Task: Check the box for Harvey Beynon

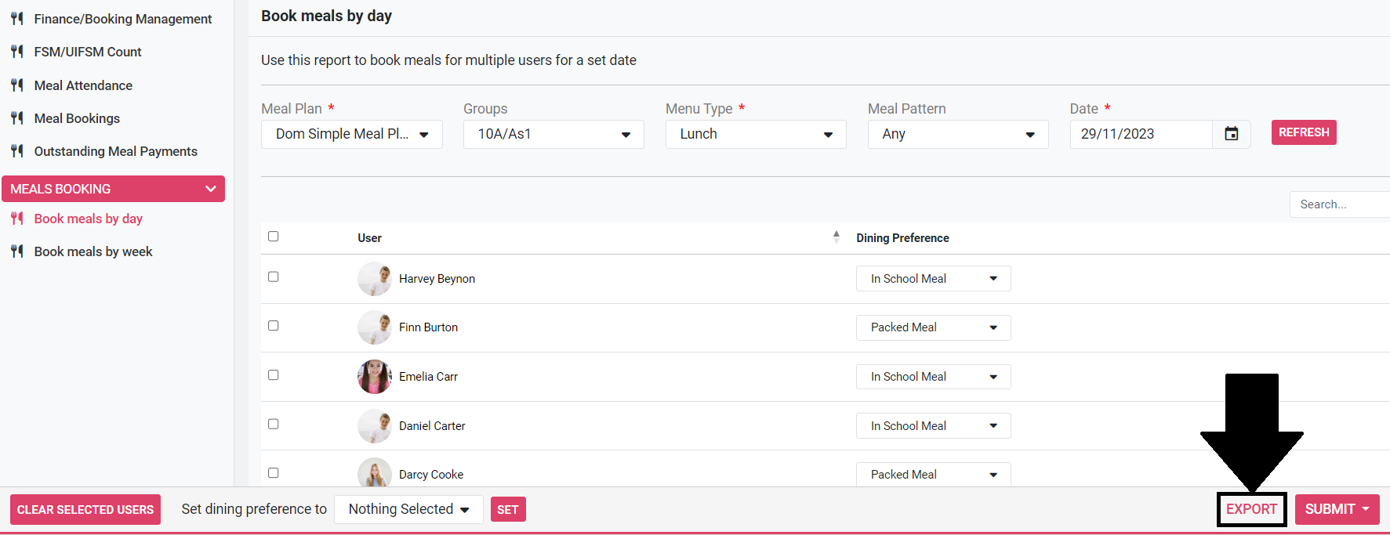Action: [x=274, y=277]
